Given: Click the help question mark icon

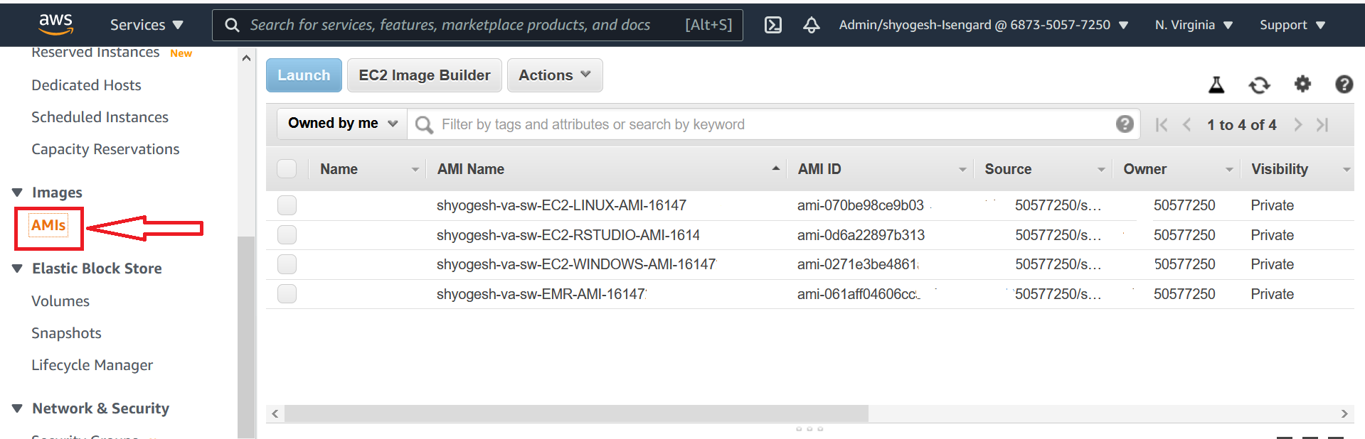Looking at the screenshot, I should click(1344, 85).
